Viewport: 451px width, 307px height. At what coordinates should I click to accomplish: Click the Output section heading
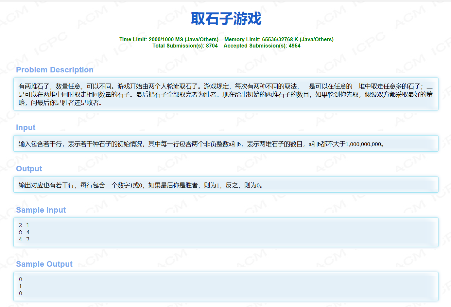pyautogui.click(x=29, y=169)
